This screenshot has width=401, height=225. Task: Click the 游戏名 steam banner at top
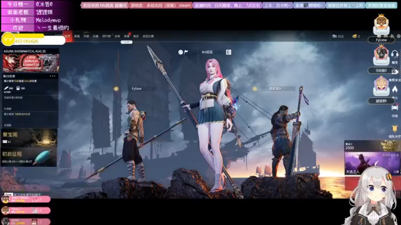click(160, 5)
